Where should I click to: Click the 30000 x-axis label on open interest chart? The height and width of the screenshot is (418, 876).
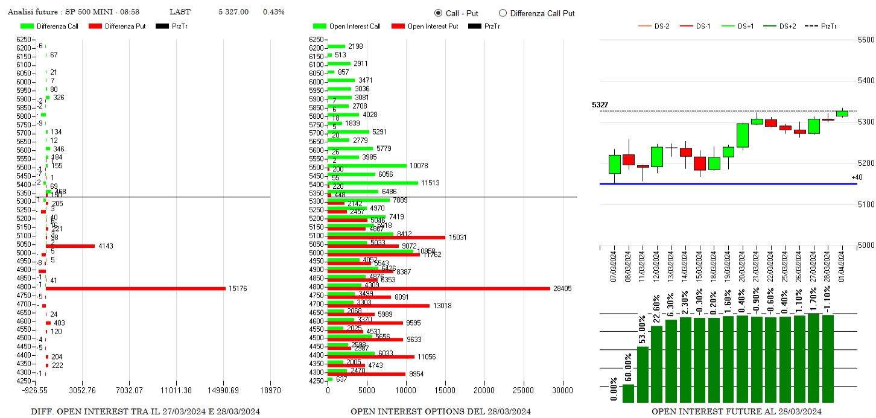point(563,391)
